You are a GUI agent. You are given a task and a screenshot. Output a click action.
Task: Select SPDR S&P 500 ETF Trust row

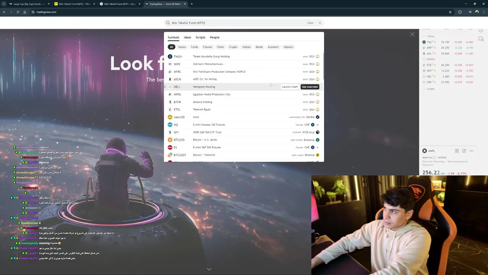coord(243,132)
